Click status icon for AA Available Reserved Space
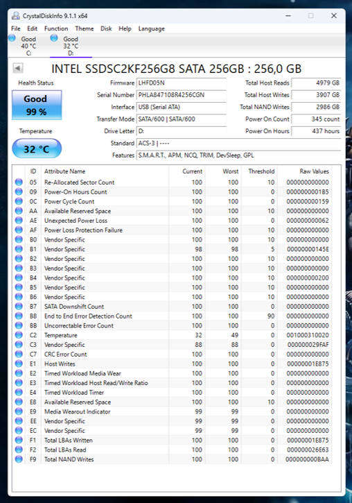Screen dimensions: 352x503 (x=19, y=211)
